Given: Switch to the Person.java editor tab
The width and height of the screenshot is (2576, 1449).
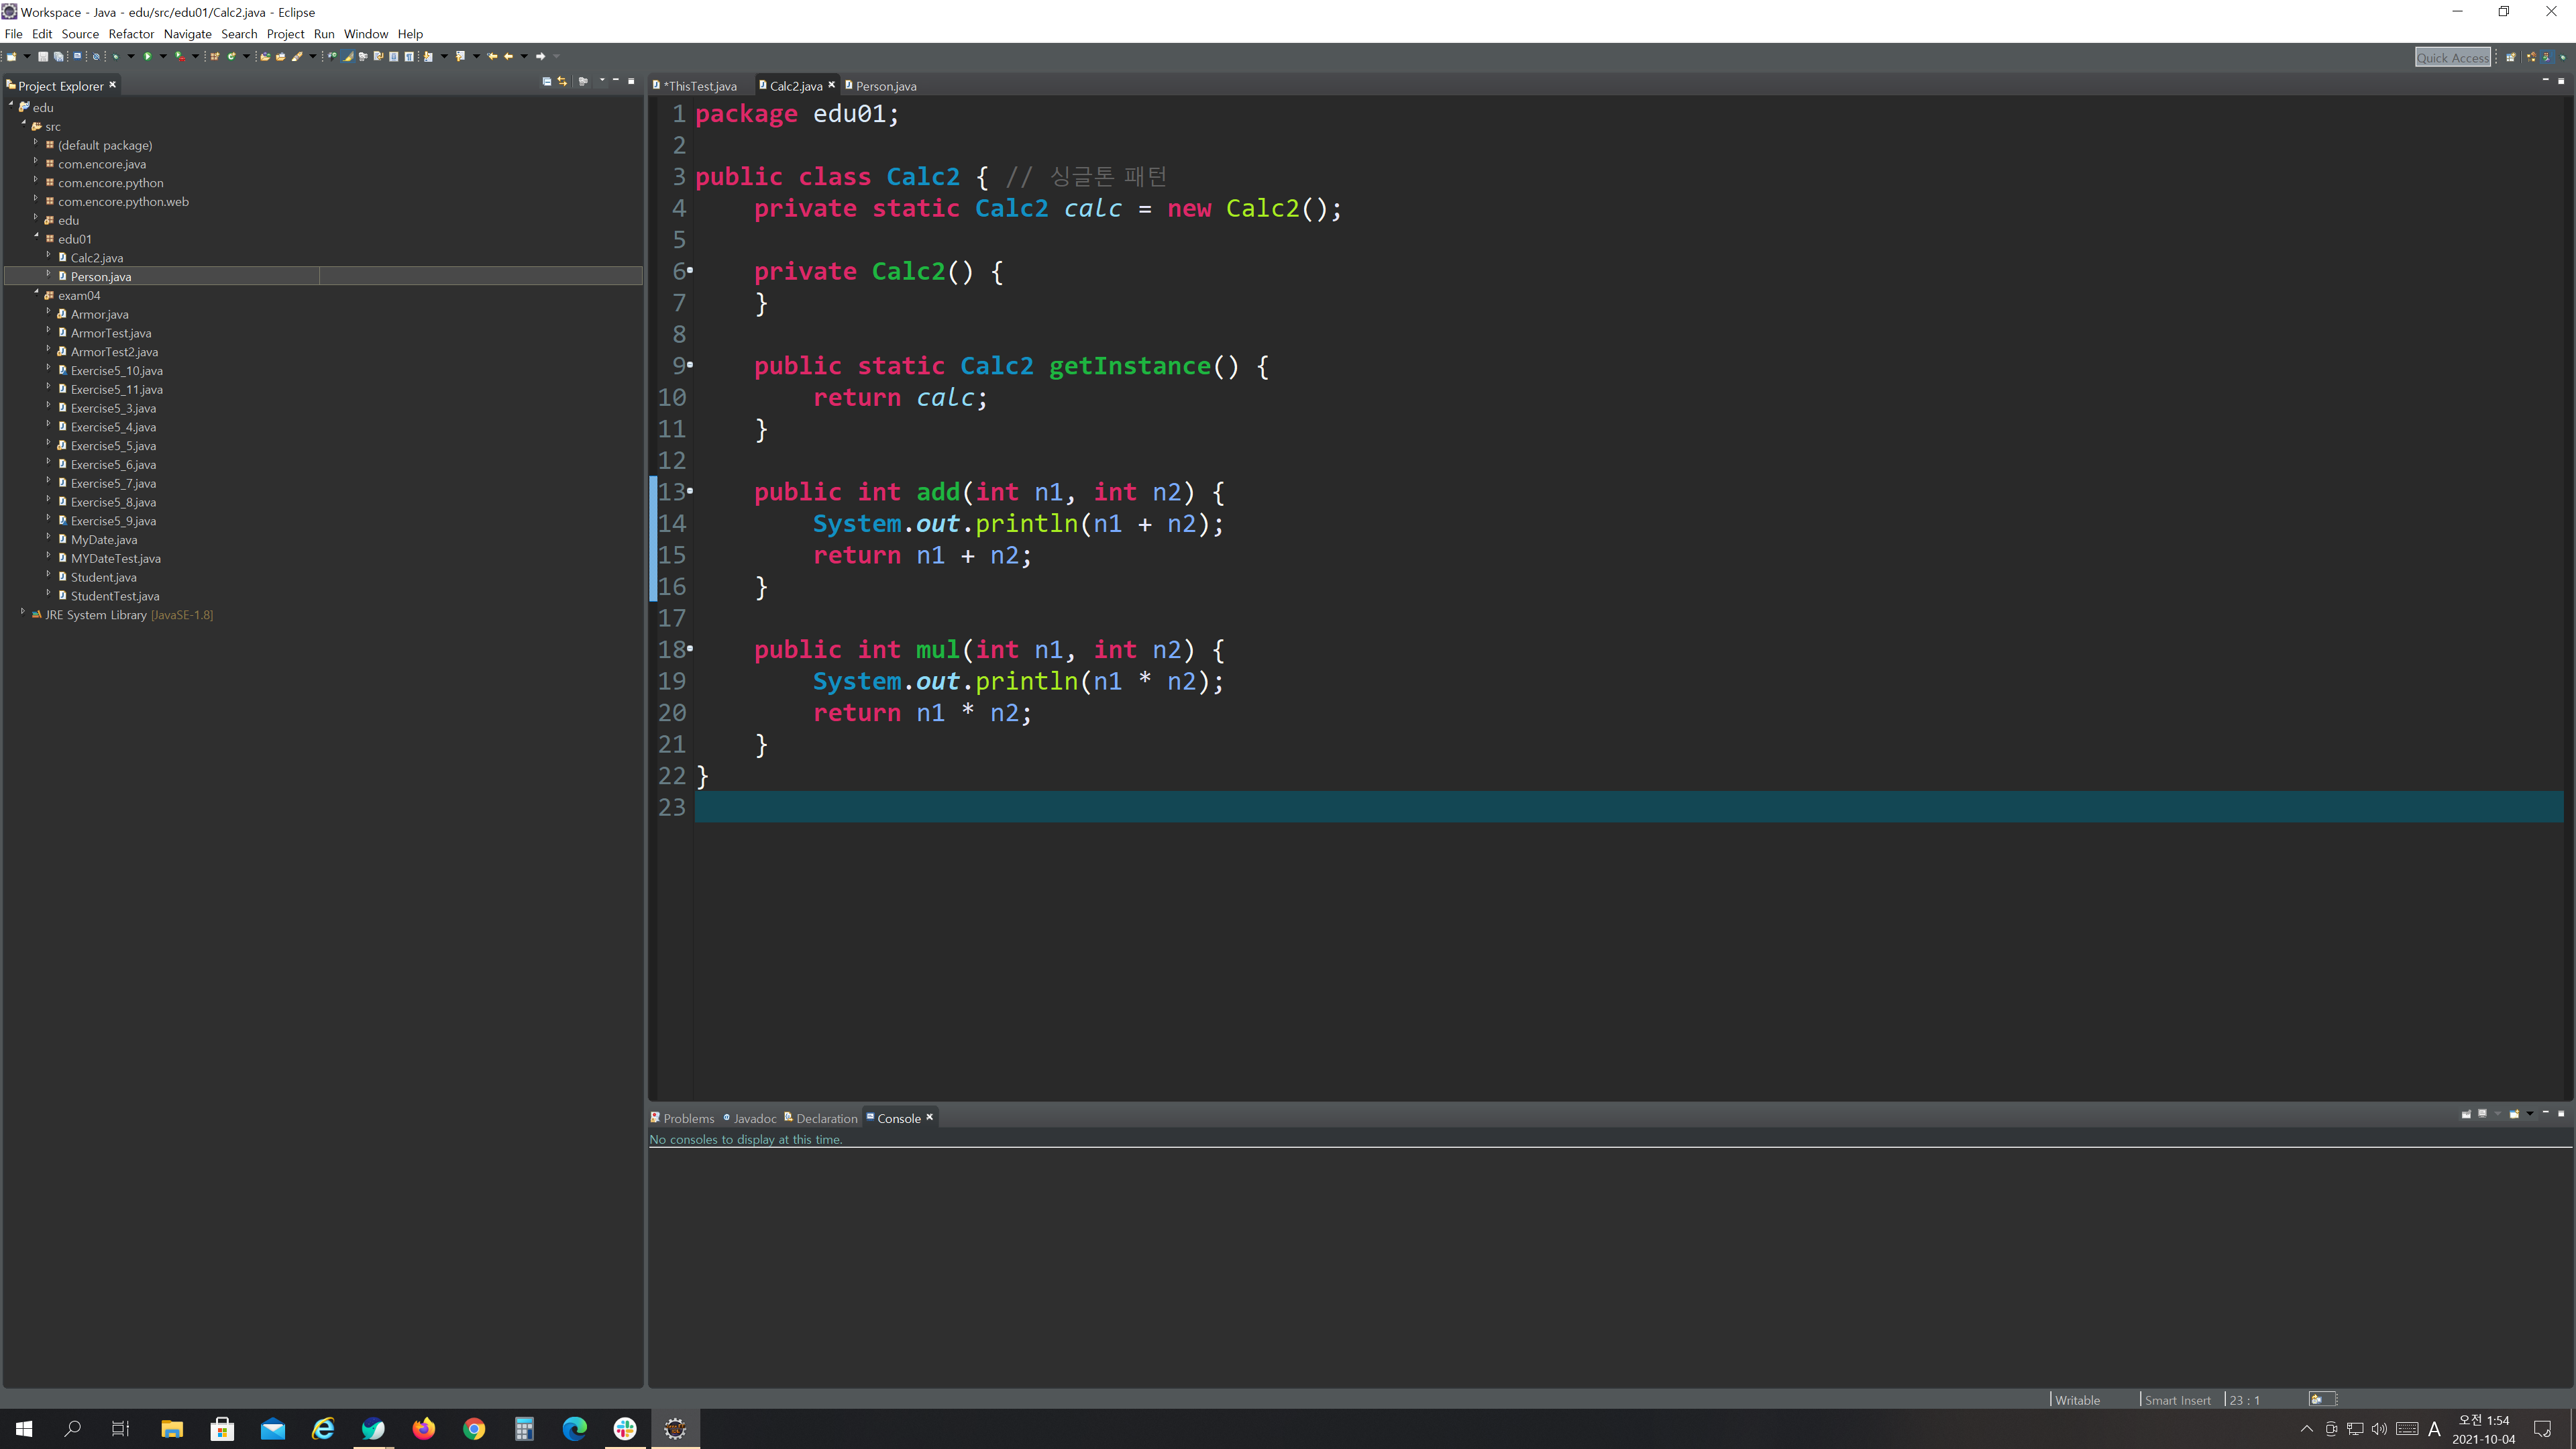Looking at the screenshot, I should [x=885, y=86].
